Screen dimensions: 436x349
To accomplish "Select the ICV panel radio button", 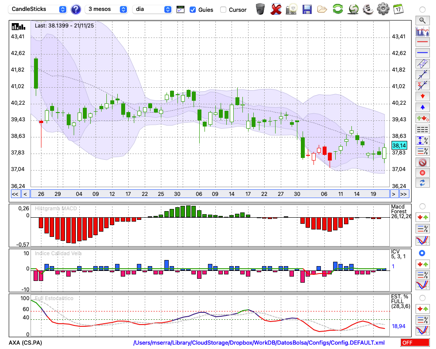I will tap(422, 253).
